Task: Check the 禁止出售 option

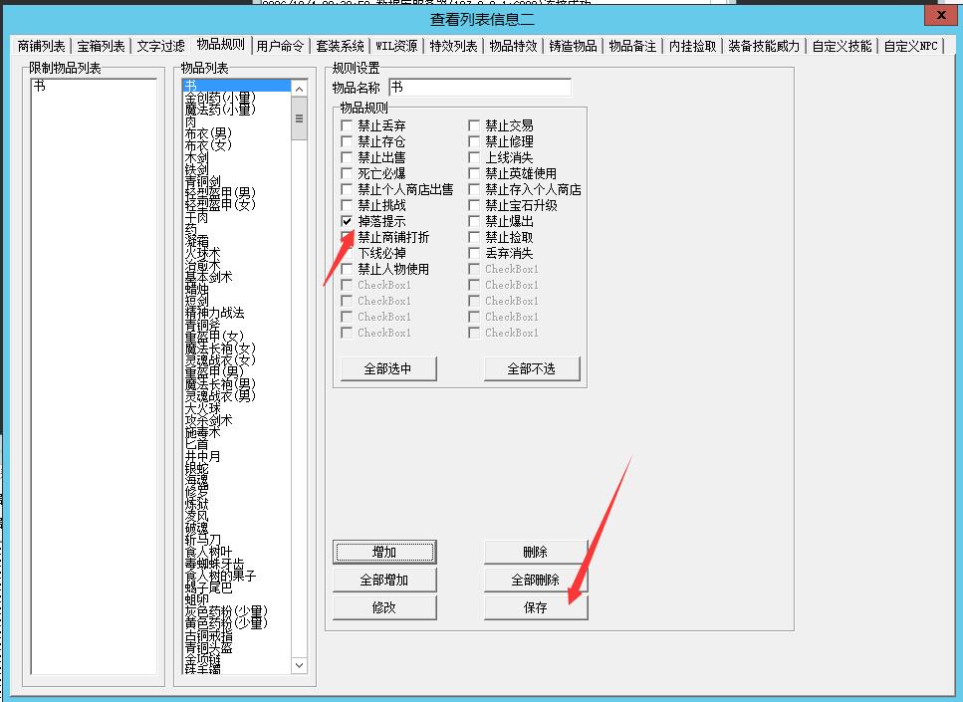Action: click(x=347, y=157)
